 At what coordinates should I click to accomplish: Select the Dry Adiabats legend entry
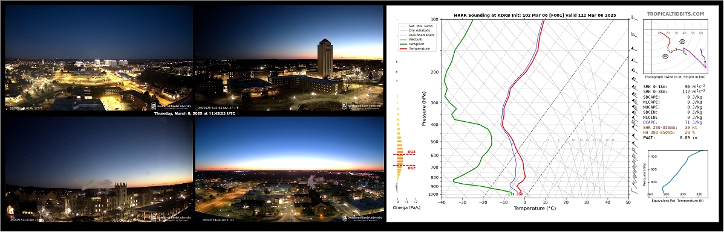pyautogui.click(x=419, y=30)
